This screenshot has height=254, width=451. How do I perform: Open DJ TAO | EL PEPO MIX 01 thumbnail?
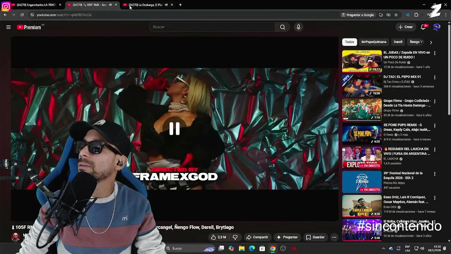(x=362, y=85)
